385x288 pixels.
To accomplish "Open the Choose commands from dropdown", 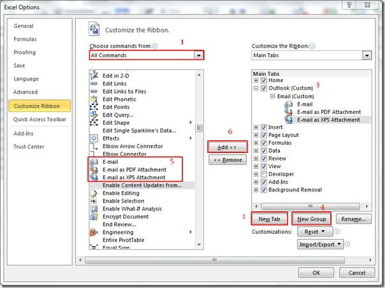I will [x=198, y=55].
